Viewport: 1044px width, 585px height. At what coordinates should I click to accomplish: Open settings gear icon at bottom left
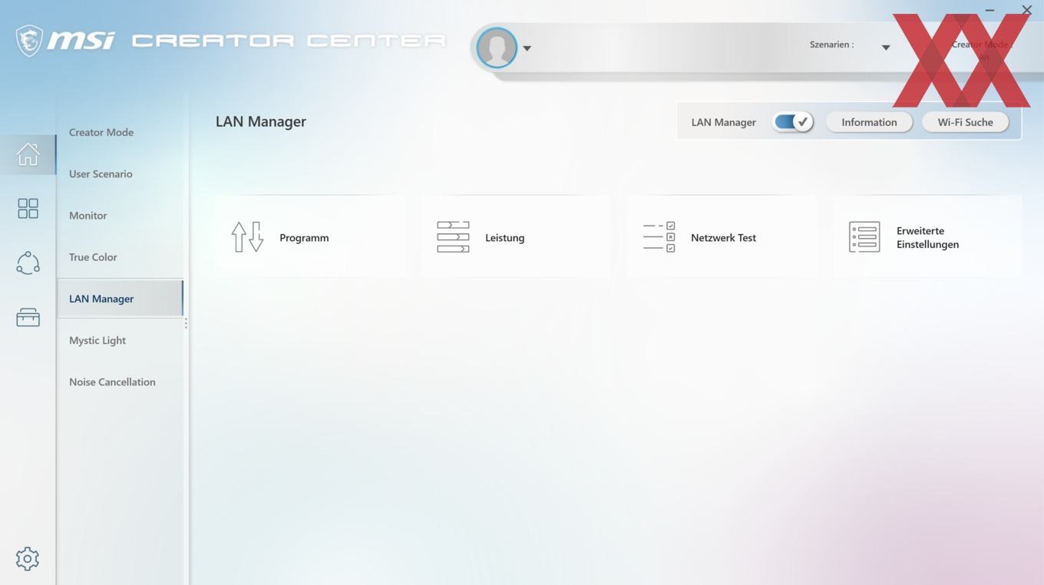pyautogui.click(x=27, y=559)
